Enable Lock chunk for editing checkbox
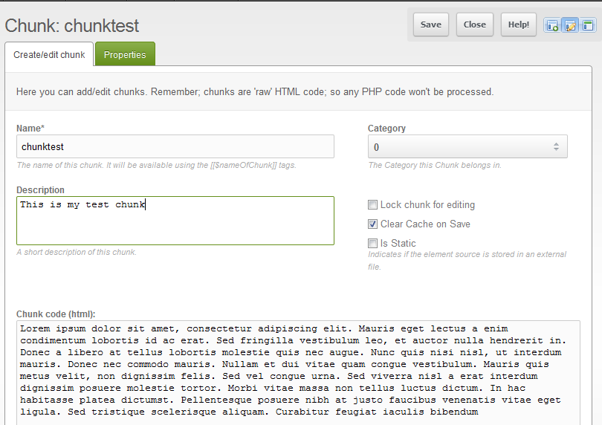Image resolution: width=602 pixels, height=425 pixels. pos(373,205)
